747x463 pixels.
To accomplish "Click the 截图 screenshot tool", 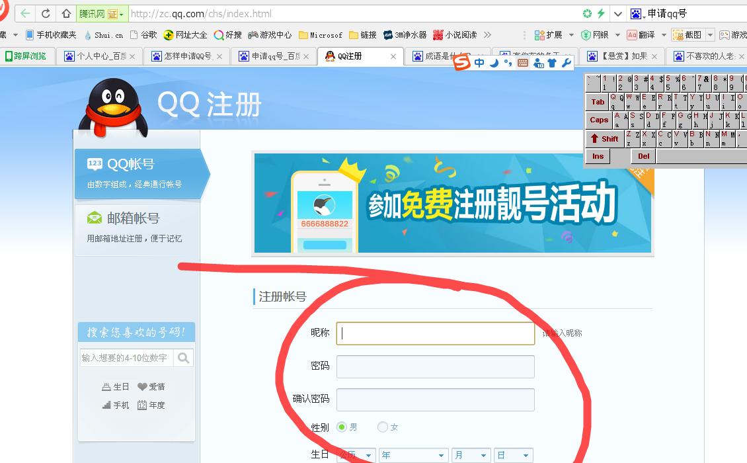I will click(x=688, y=35).
